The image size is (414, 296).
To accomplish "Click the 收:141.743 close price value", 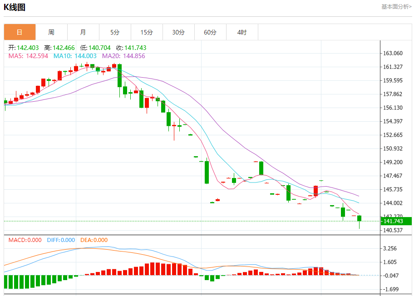I will (131, 48).
